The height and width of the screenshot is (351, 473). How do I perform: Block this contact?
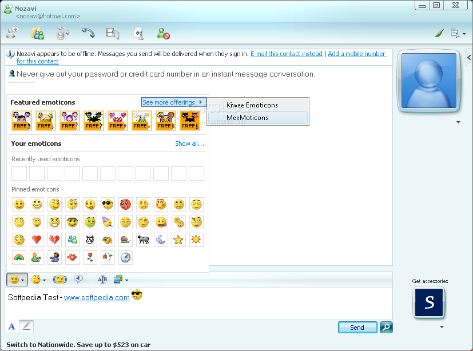coord(163,33)
